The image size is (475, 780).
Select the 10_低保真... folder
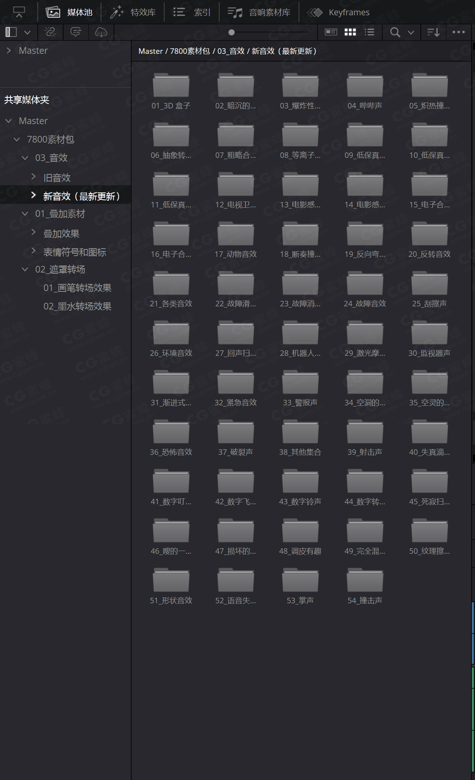pos(429,141)
